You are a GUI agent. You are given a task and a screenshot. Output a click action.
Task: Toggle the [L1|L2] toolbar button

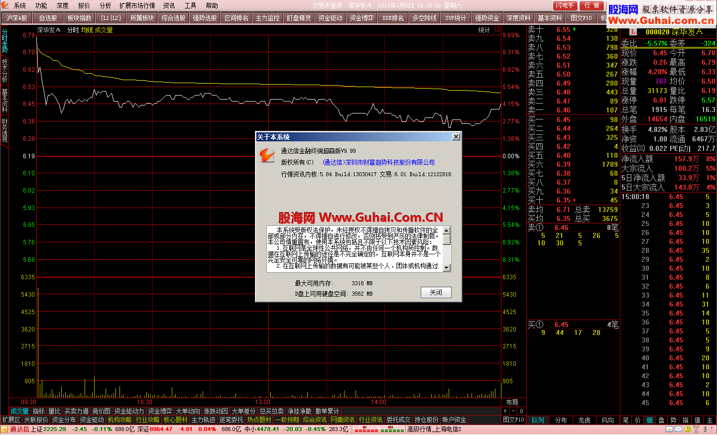[x=111, y=18]
